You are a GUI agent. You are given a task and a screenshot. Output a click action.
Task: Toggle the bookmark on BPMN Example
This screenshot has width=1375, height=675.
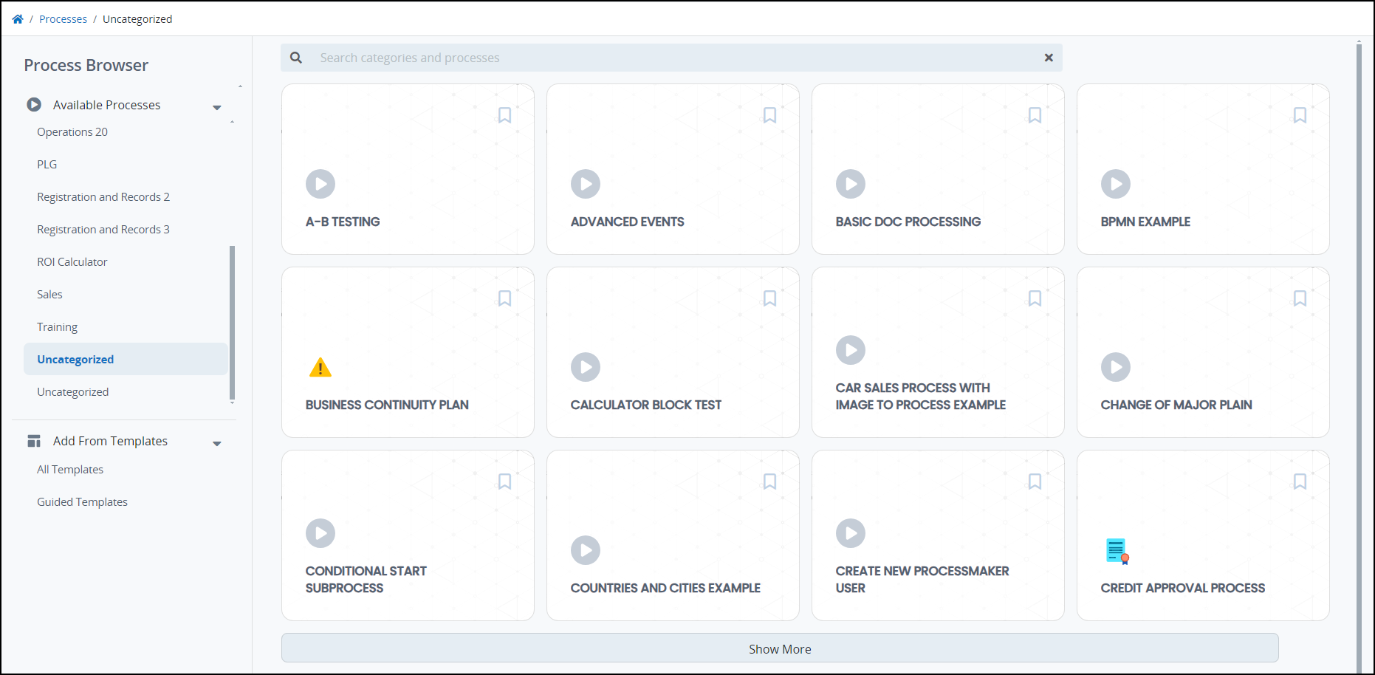[1300, 114]
